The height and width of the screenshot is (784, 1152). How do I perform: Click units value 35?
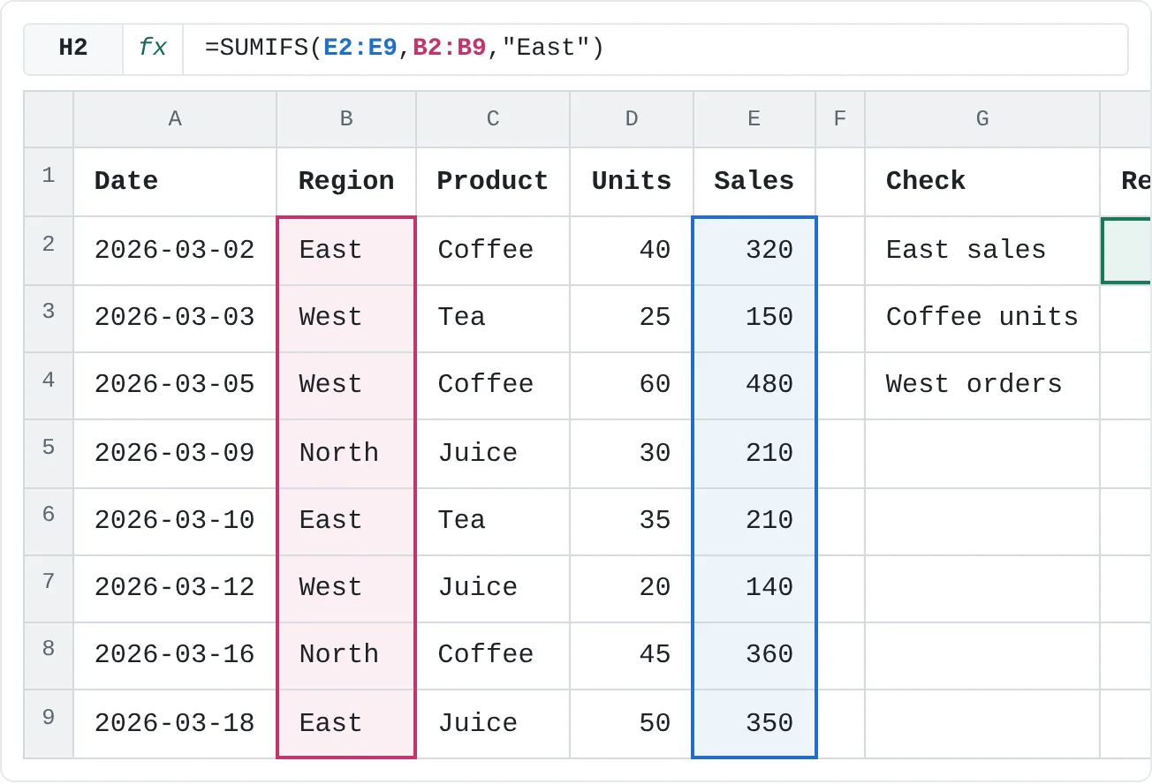[632, 521]
